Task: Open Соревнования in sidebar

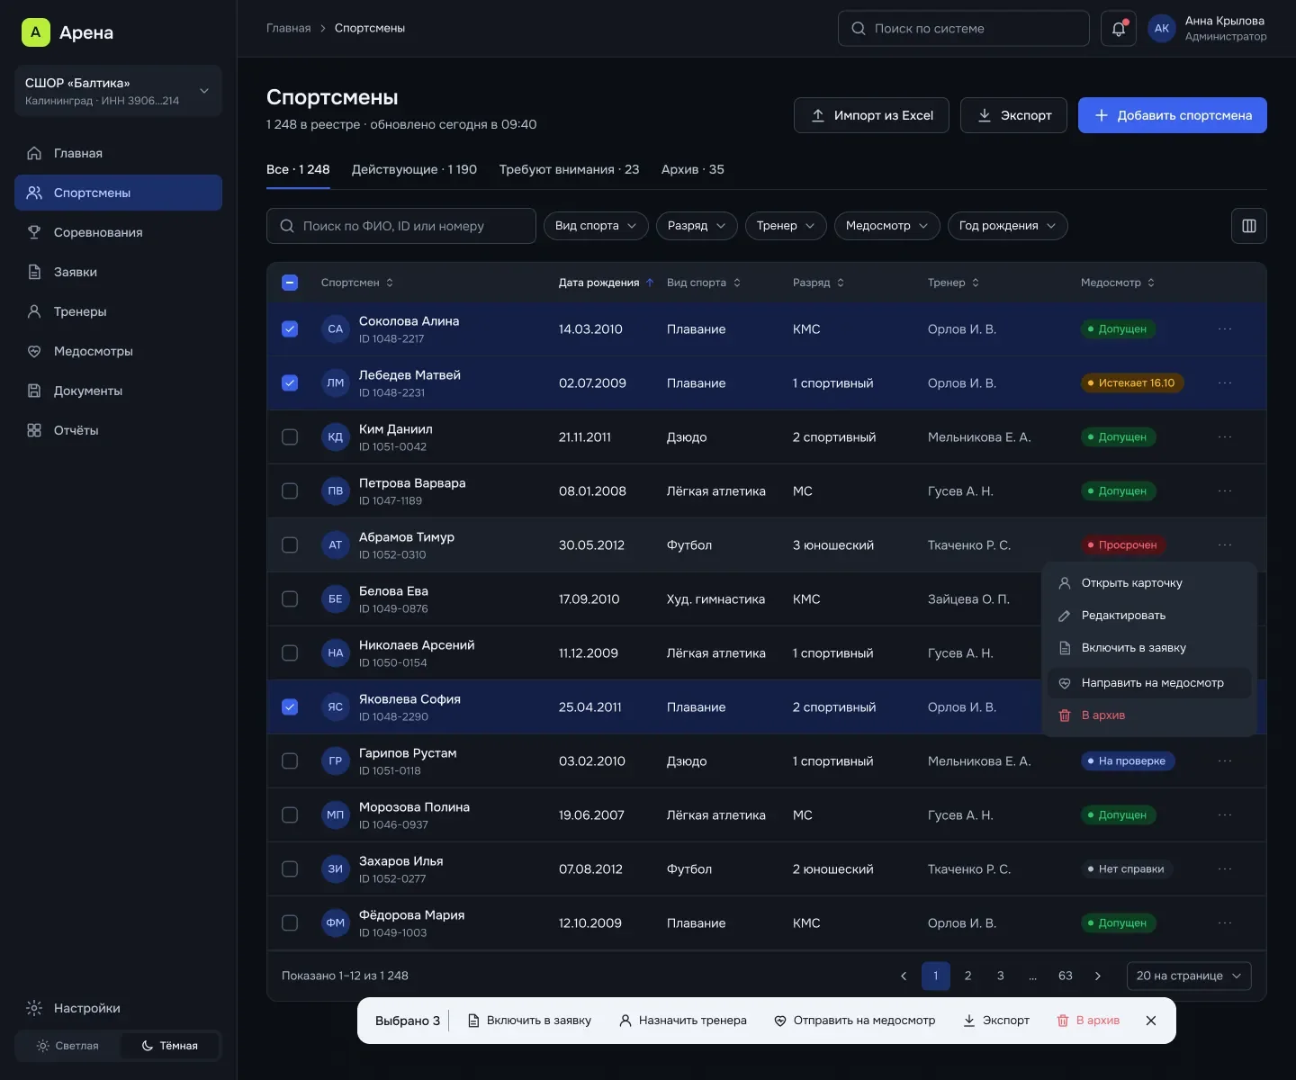Action: 118,232
